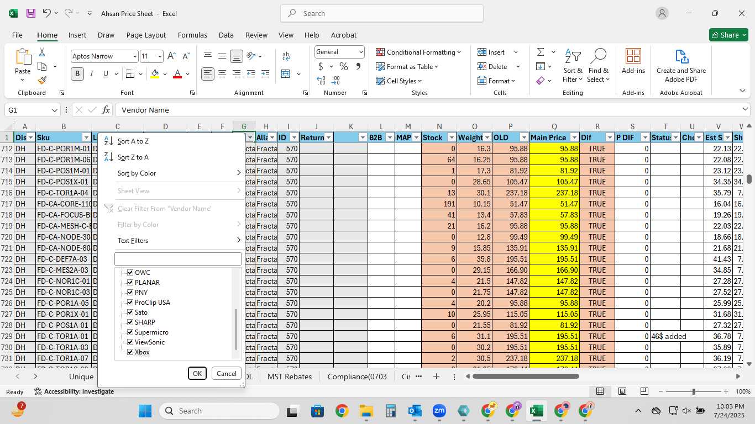Confirm filter with OK button
The height and width of the screenshot is (424, 755).
point(197,374)
